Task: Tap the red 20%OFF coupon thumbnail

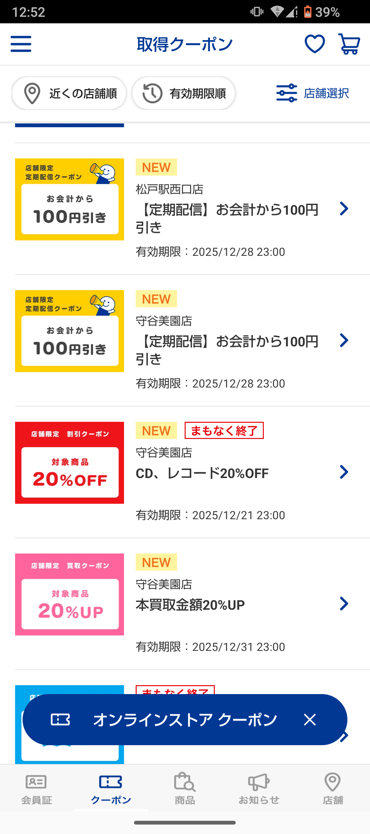Action: tap(70, 463)
